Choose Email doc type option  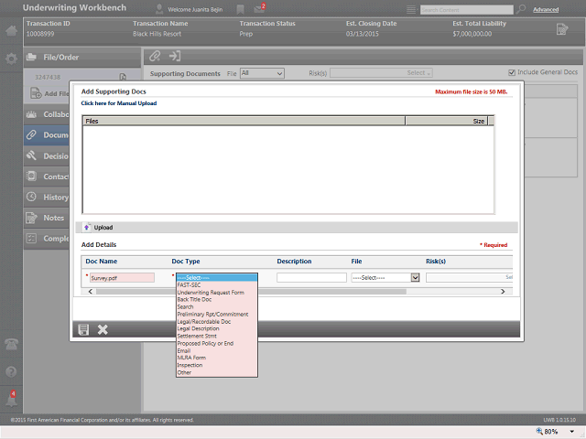[x=217, y=350]
